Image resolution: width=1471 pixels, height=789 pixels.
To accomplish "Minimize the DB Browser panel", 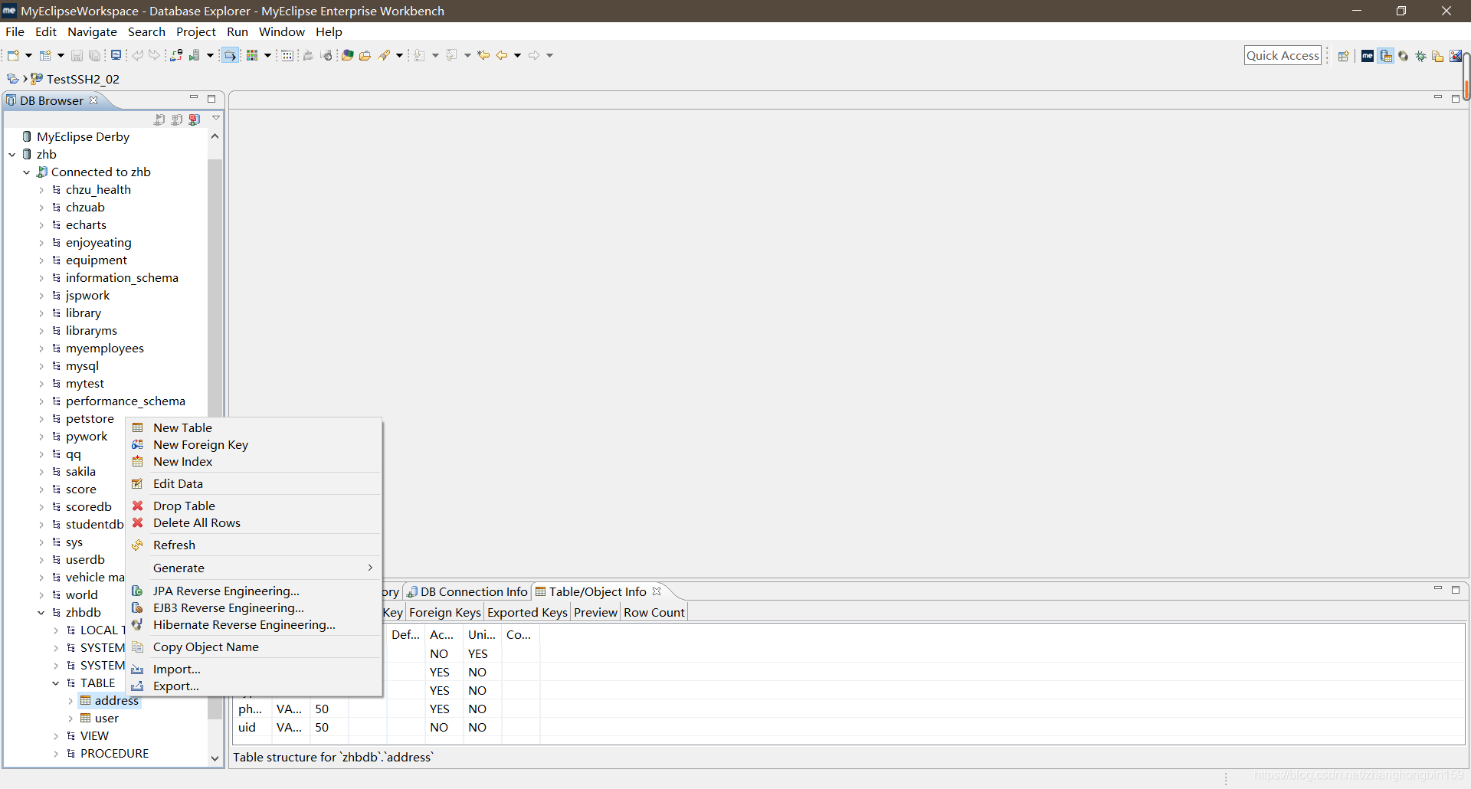I will click(194, 98).
